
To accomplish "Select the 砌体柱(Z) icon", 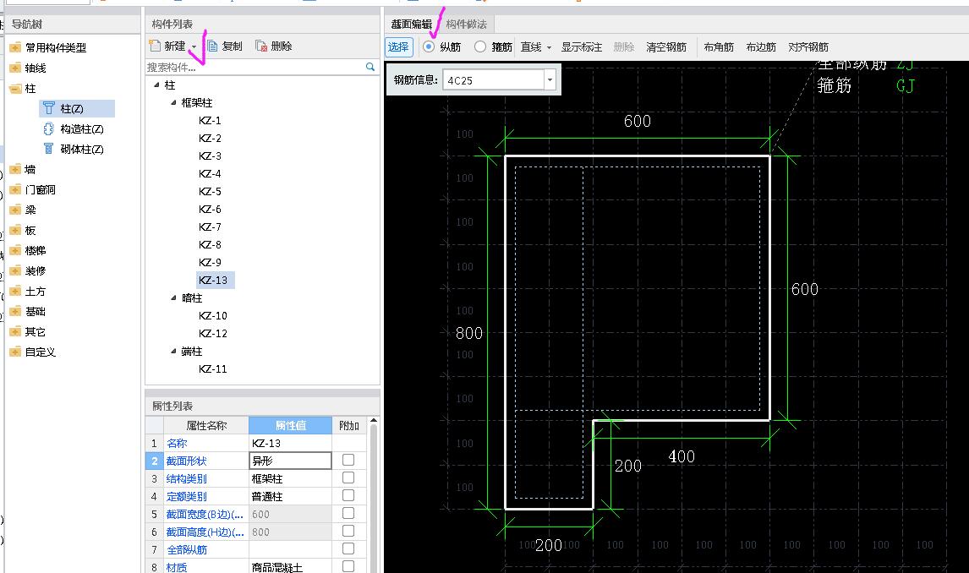I will click(49, 149).
